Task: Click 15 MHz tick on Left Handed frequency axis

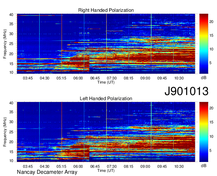Action: point(11,152)
